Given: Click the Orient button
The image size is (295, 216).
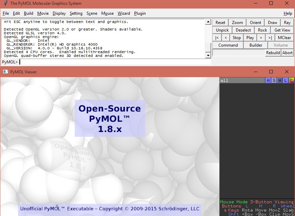Looking at the screenshot, I should [256, 23].
